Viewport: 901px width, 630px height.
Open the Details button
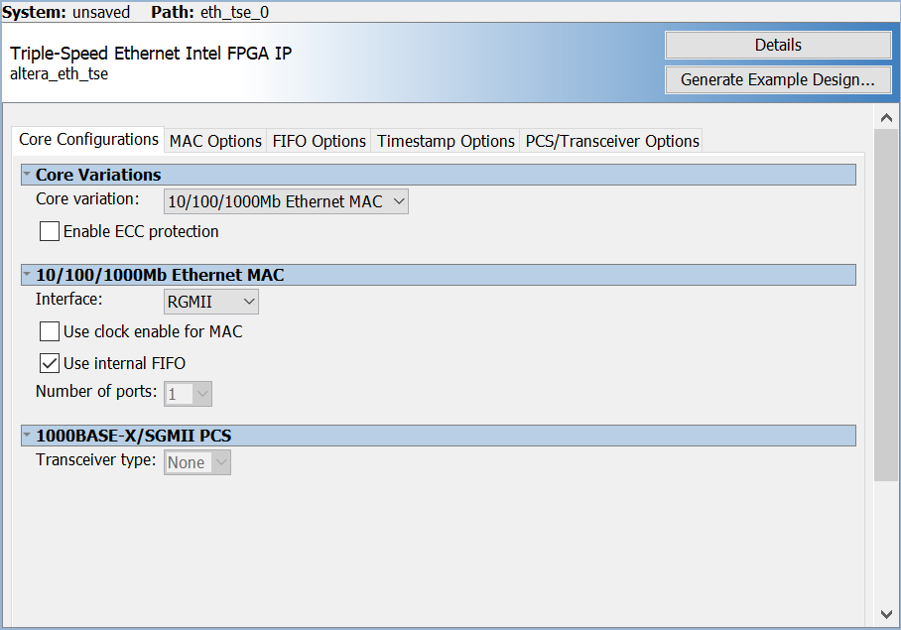point(778,45)
